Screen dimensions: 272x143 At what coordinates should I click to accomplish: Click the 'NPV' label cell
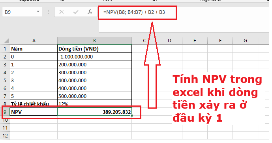pyautogui.click(x=34, y=112)
